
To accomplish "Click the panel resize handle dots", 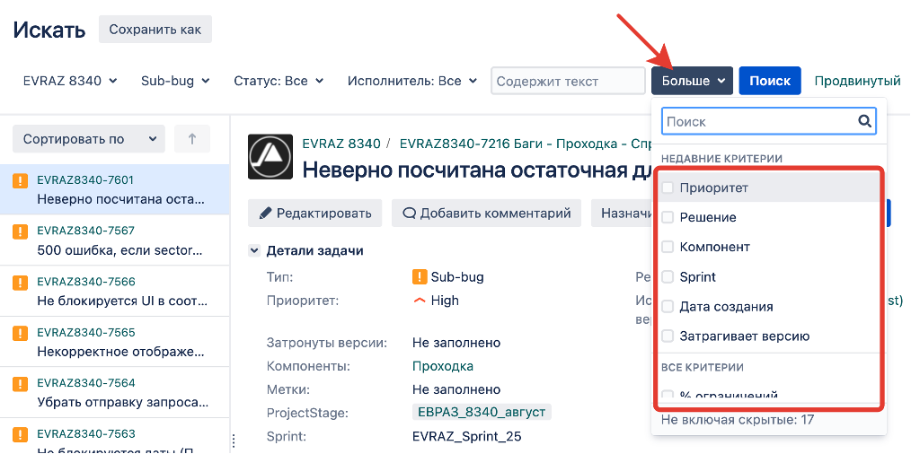I will (234, 440).
